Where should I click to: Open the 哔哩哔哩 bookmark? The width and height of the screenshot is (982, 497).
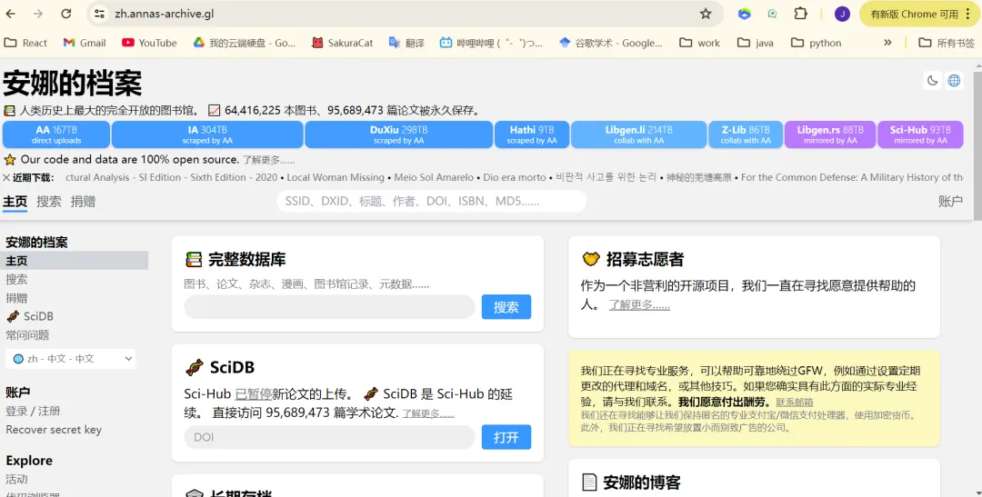(491, 43)
